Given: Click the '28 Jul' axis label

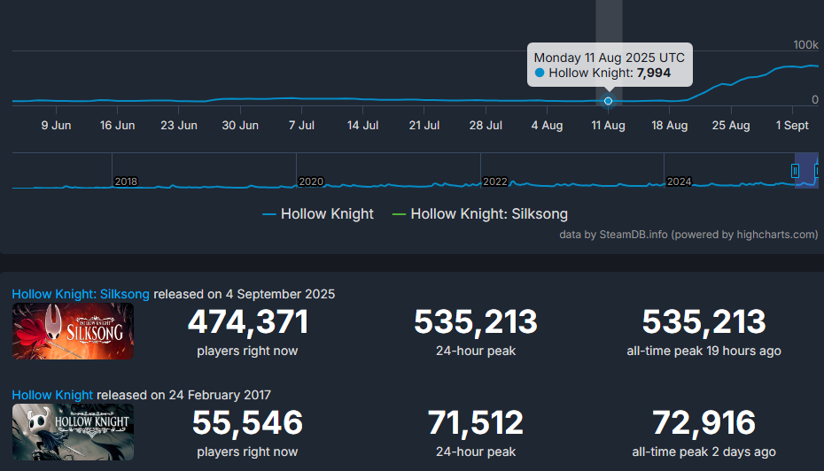Looking at the screenshot, I should (x=486, y=126).
